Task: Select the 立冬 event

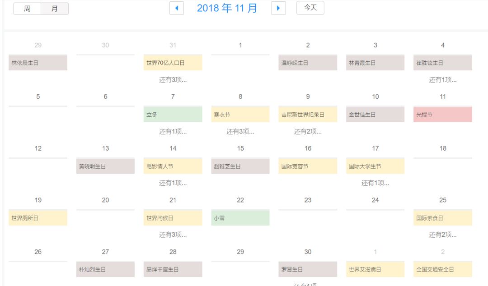Action: (x=173, y=115)
